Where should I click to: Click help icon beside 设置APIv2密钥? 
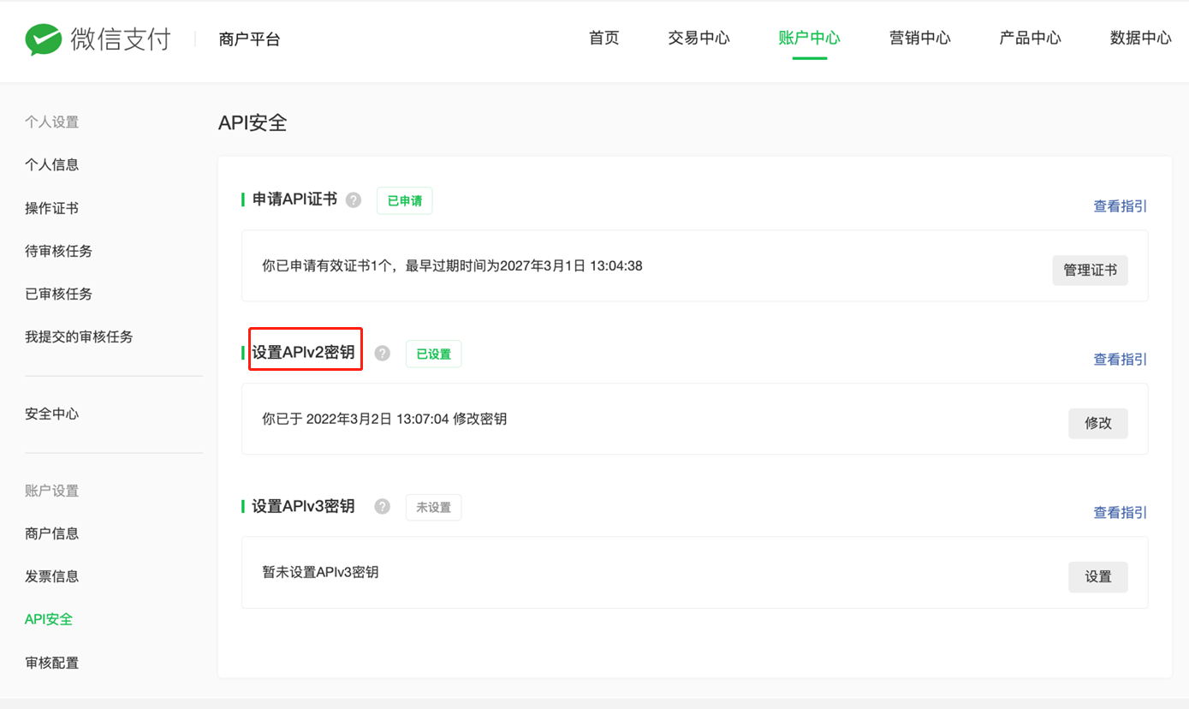(x=383, y=354)
